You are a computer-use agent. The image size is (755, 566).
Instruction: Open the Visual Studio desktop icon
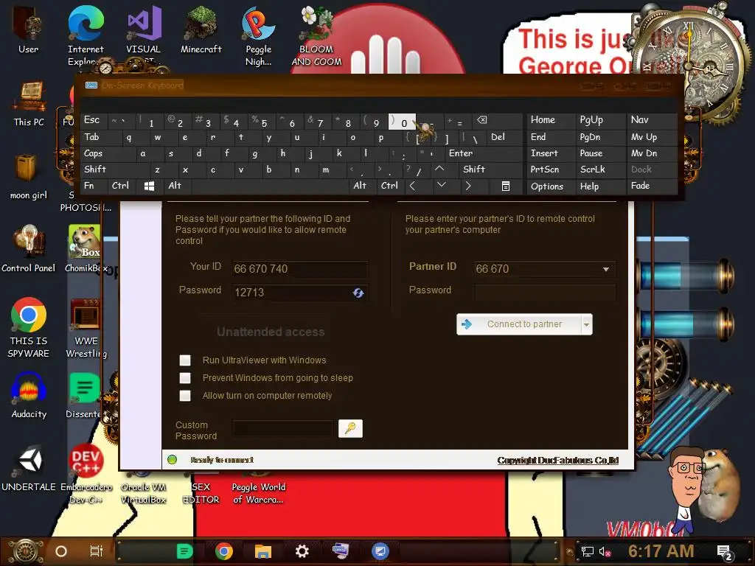pyautogui.click(x=144, y=36)
